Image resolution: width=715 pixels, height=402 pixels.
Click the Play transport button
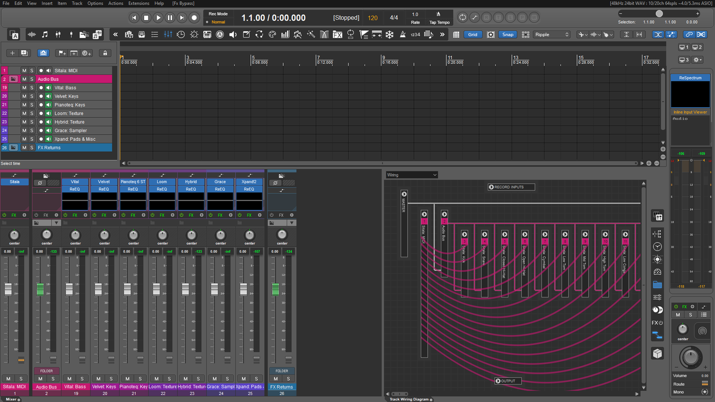coord(158,18)
